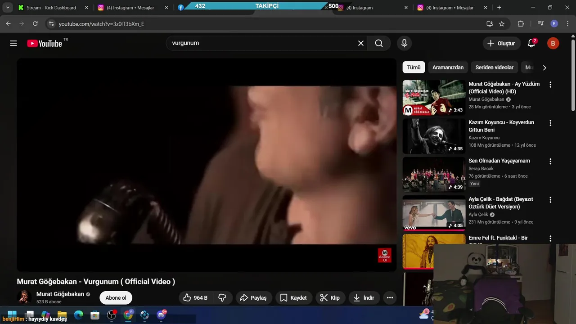
Task: Install the app with the address bar install icon
Action: pyautogui.click(x=490, y=24)
